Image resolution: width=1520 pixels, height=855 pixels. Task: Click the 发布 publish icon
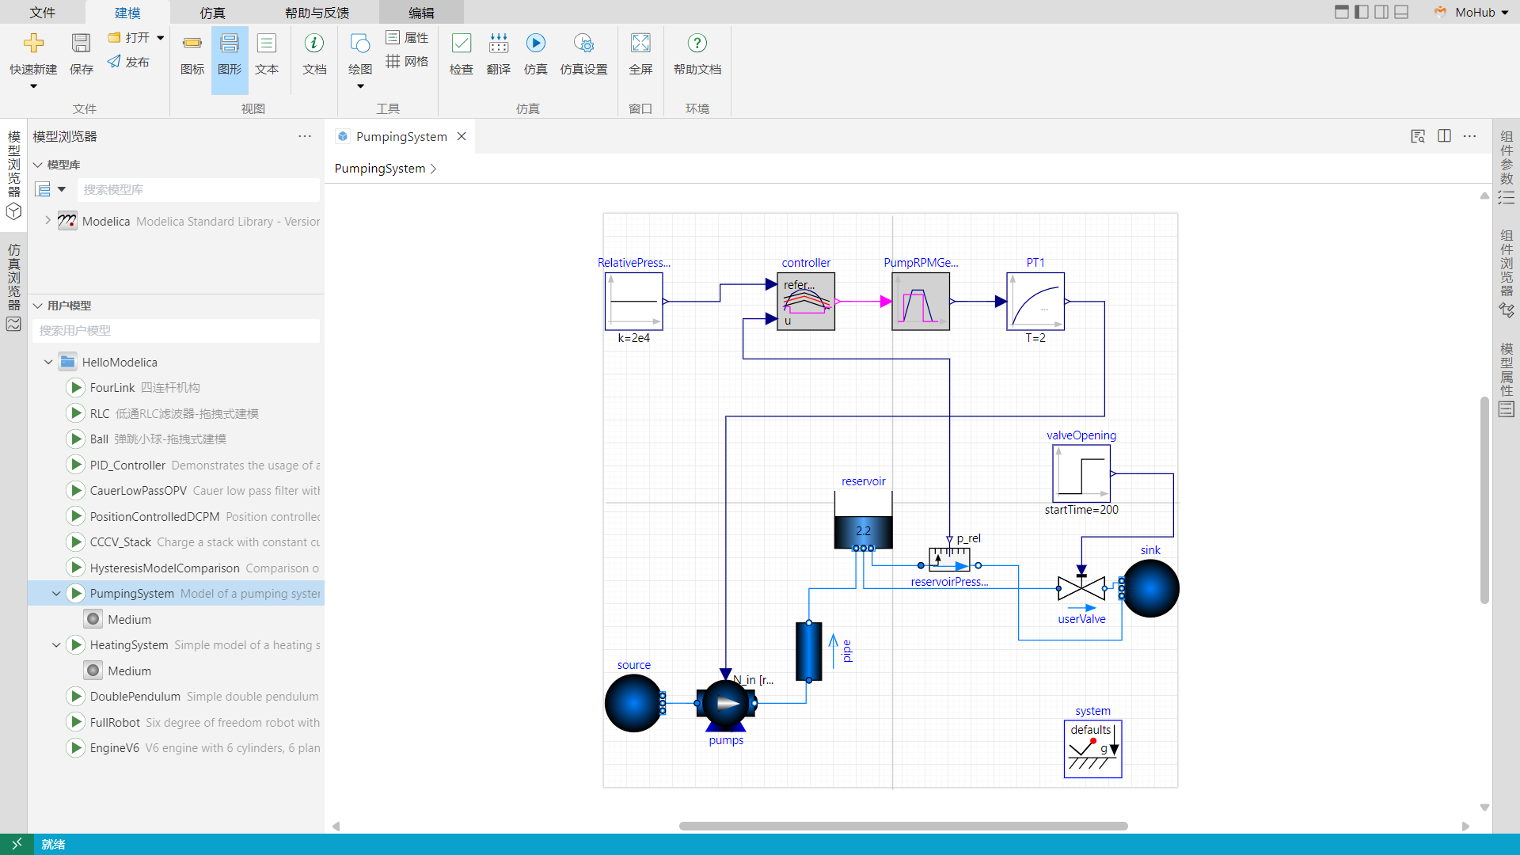[x=128, y=62]
